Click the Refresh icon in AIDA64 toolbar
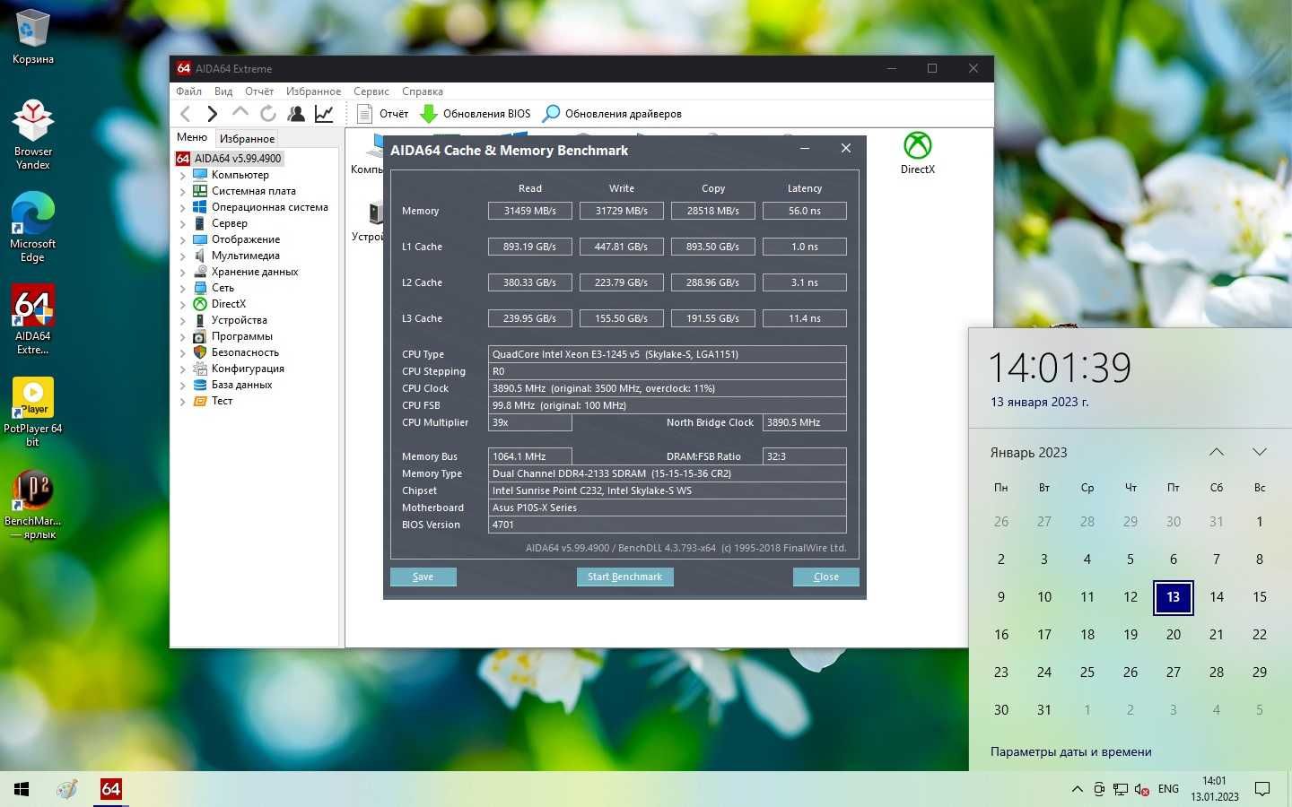This screenshot has width=1292, height=807. (x=267, y=113)
